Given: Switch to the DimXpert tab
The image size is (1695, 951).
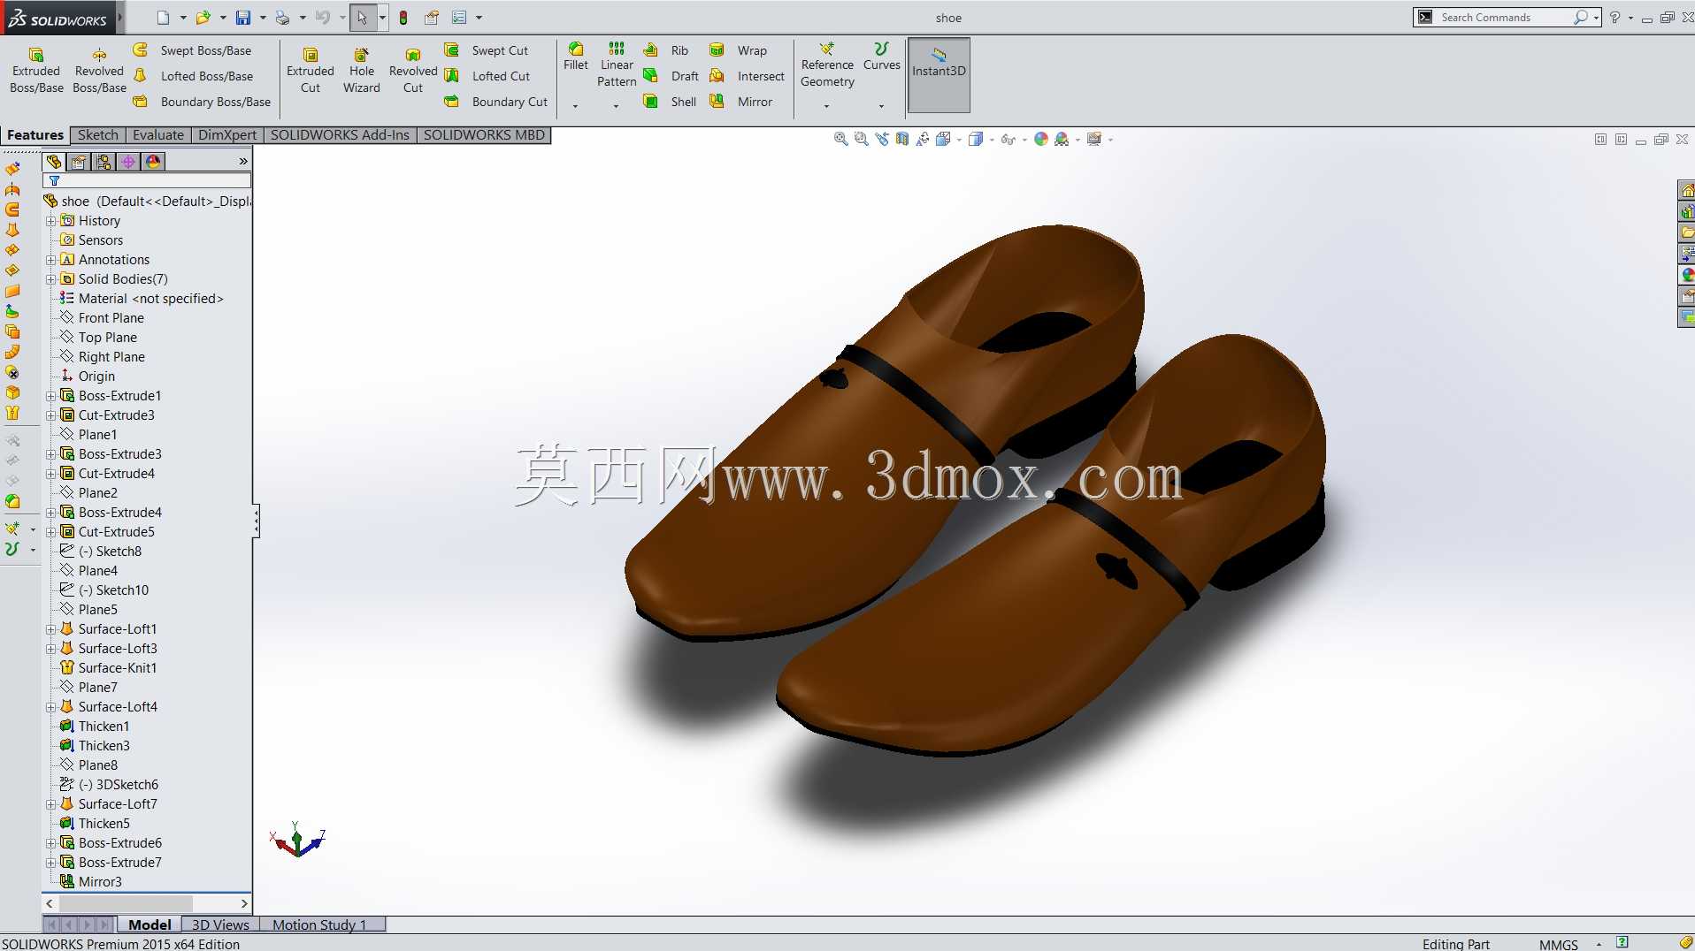Looking at the screenshot, I should tap(227, 135).
